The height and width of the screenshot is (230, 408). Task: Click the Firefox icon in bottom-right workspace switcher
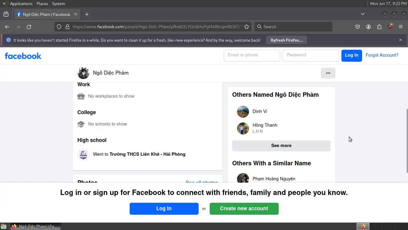pos(363,226)
